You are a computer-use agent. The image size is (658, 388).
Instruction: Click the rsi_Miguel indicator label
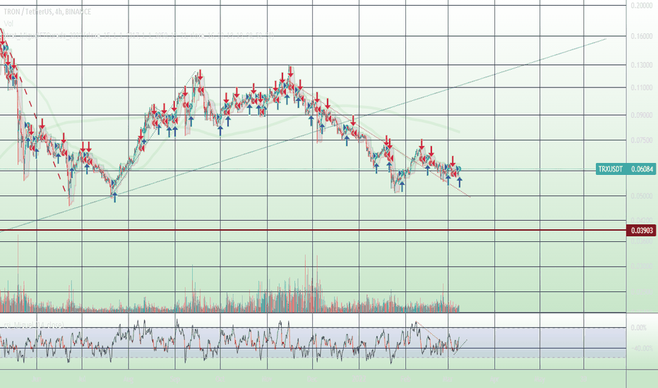pos(34,325)
